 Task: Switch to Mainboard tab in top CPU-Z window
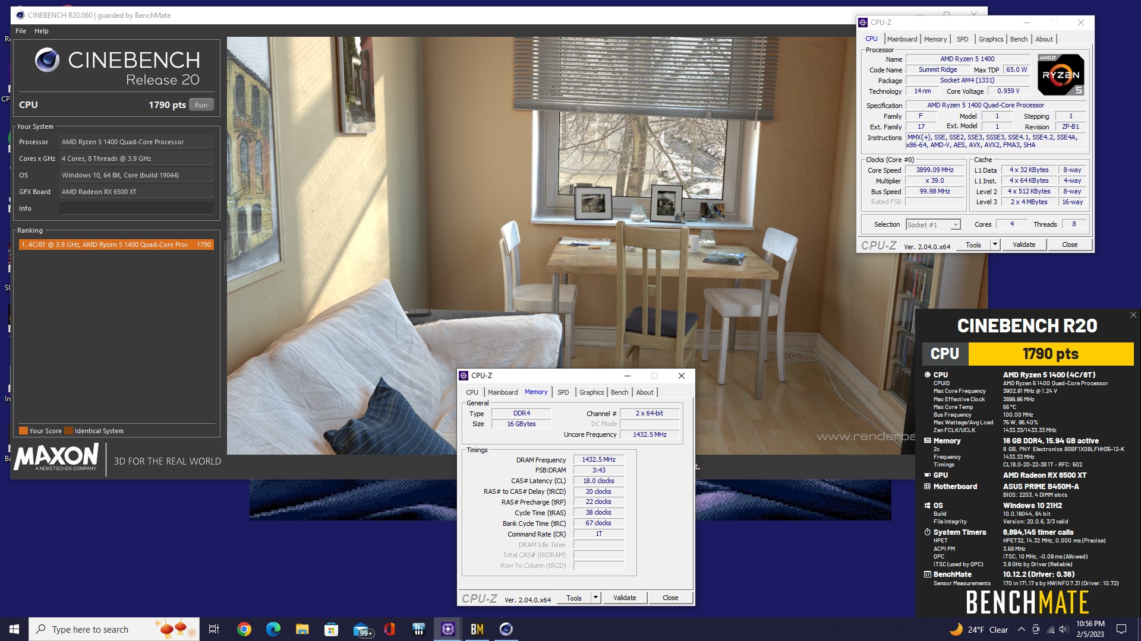pyautogui.click(x=902, y=39)
